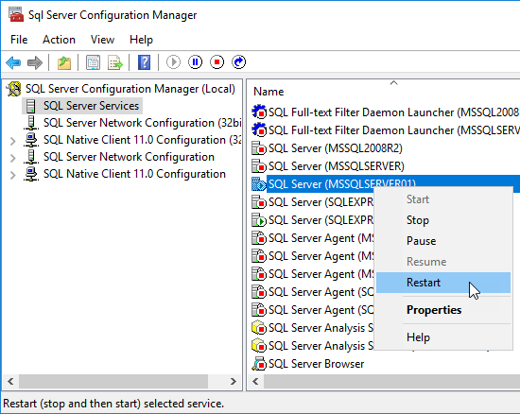Click left arrow of services list scrollbar
The image size is (520, 414).
255,382
